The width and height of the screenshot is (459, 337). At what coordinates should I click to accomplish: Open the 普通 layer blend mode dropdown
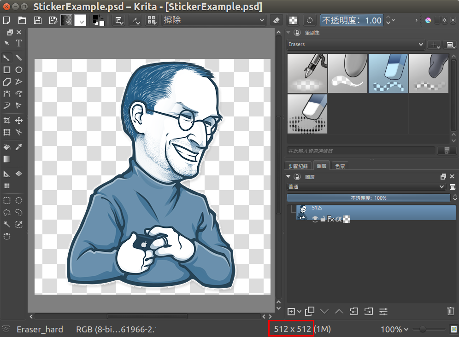[x=365, y=187]
